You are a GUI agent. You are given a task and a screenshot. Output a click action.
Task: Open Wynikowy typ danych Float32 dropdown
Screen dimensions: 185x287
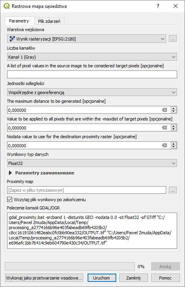(x=92, y=163)
